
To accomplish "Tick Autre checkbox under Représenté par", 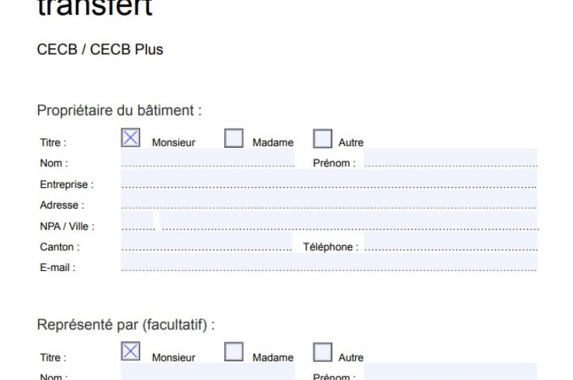I will (x=323, y=352).
